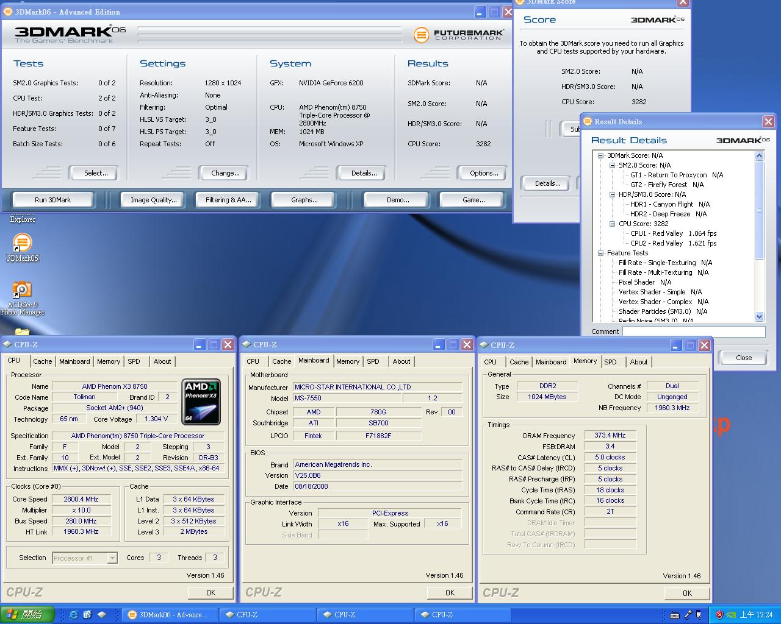Open the Processor #1 selection dropdown
Viewport: 781px width, 624px height.
(112, 558)
